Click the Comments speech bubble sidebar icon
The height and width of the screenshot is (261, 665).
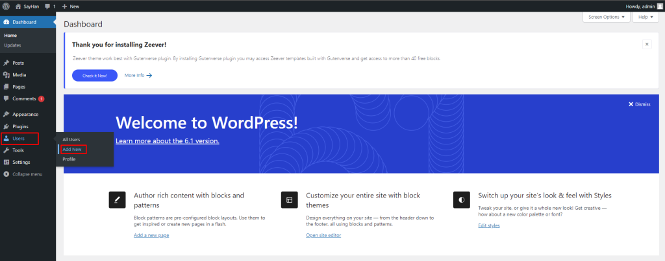pyautogui.click(x=6, y=98)
